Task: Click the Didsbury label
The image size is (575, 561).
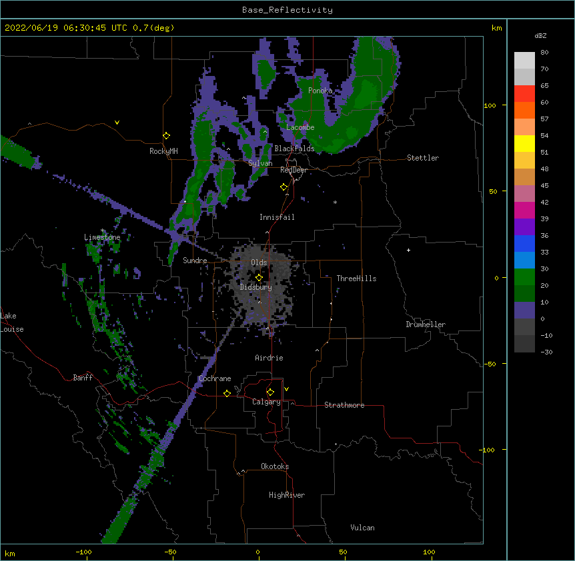Action: pyautogui.click(x=256, y=287)
